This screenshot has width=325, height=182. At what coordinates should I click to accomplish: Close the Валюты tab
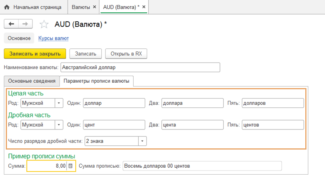point(94,7)
